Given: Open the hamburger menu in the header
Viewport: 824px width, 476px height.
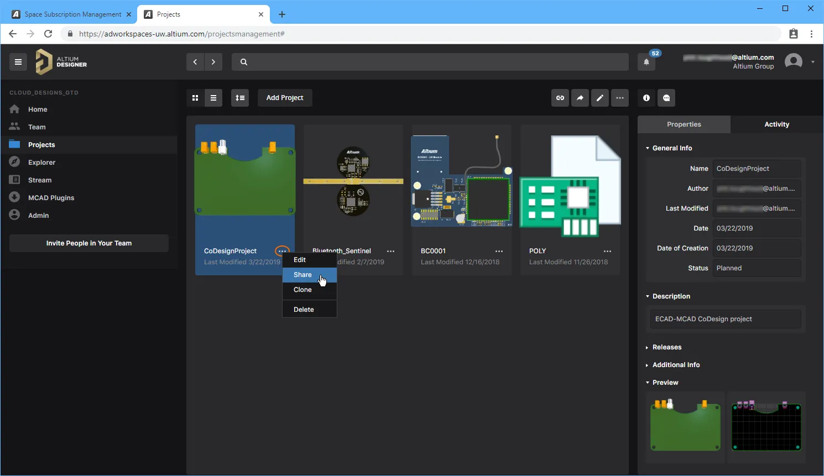Looking at the screenshot, I should [18, 62].
